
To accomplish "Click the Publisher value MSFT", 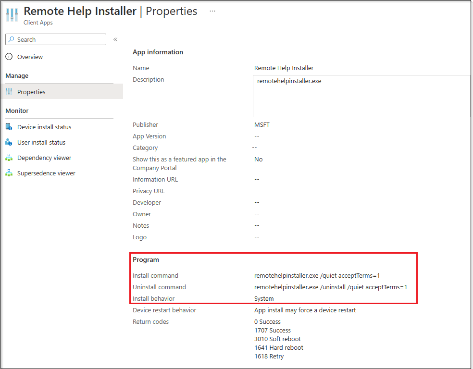I will [262, 125].
